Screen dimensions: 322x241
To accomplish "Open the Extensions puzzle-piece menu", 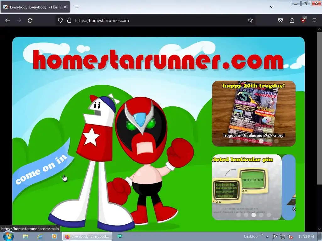I will (292, 20).
